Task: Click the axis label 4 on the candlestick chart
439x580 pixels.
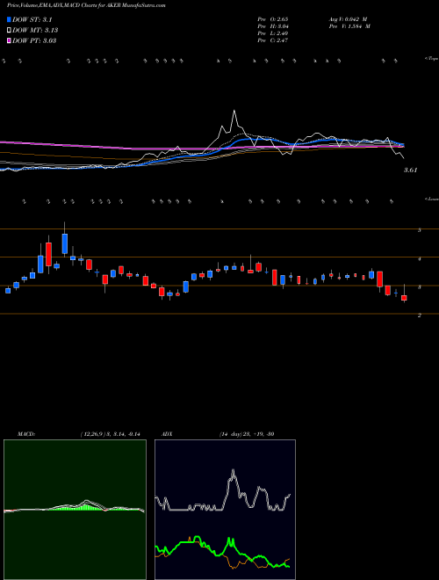Action: click(x=419, y=259)
